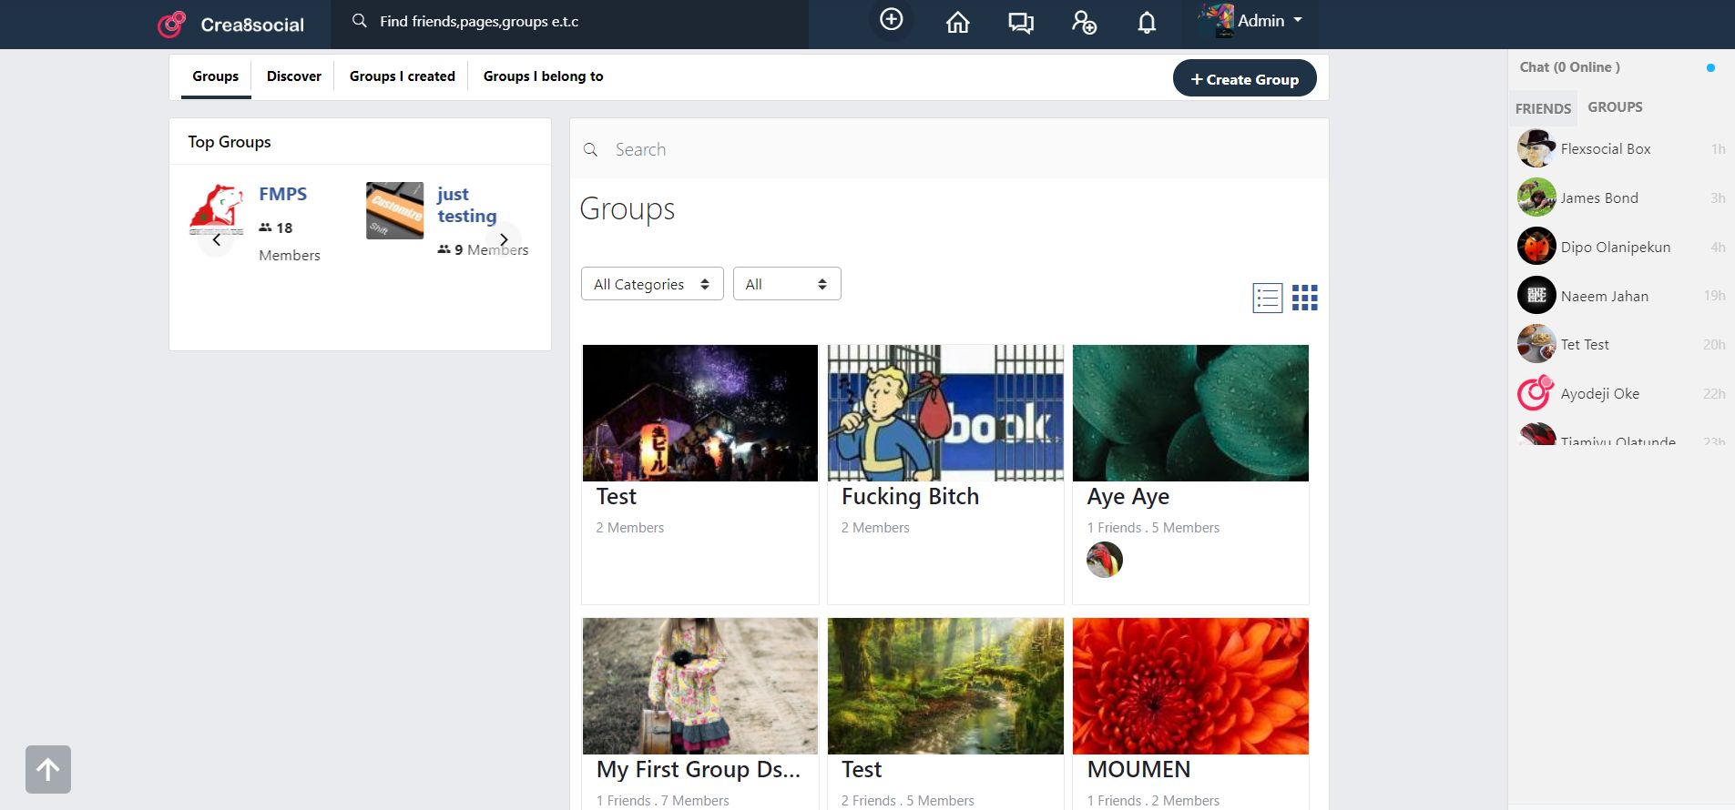Viewport: 1735px width, 810px height.
Task: Open the messages chat icon
Action: coord(1021,23)
